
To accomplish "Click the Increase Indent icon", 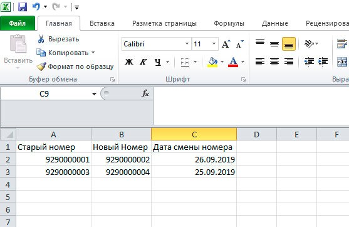I will pyautogui.click(x=323, y=61).
